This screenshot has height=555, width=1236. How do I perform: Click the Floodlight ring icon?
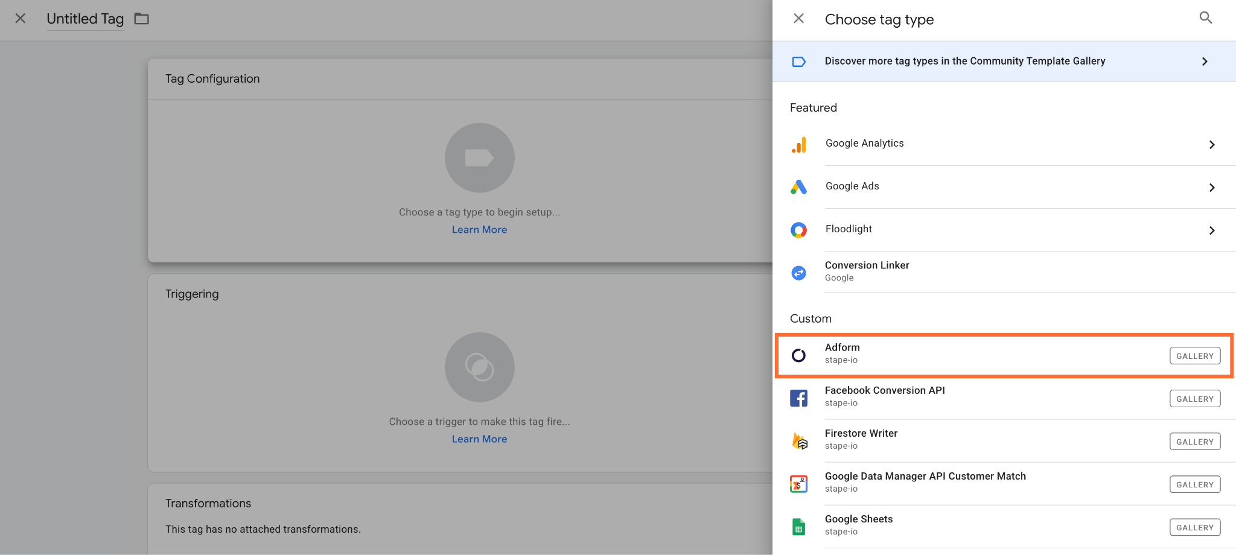pyautogui.click(x=798, y=230)
